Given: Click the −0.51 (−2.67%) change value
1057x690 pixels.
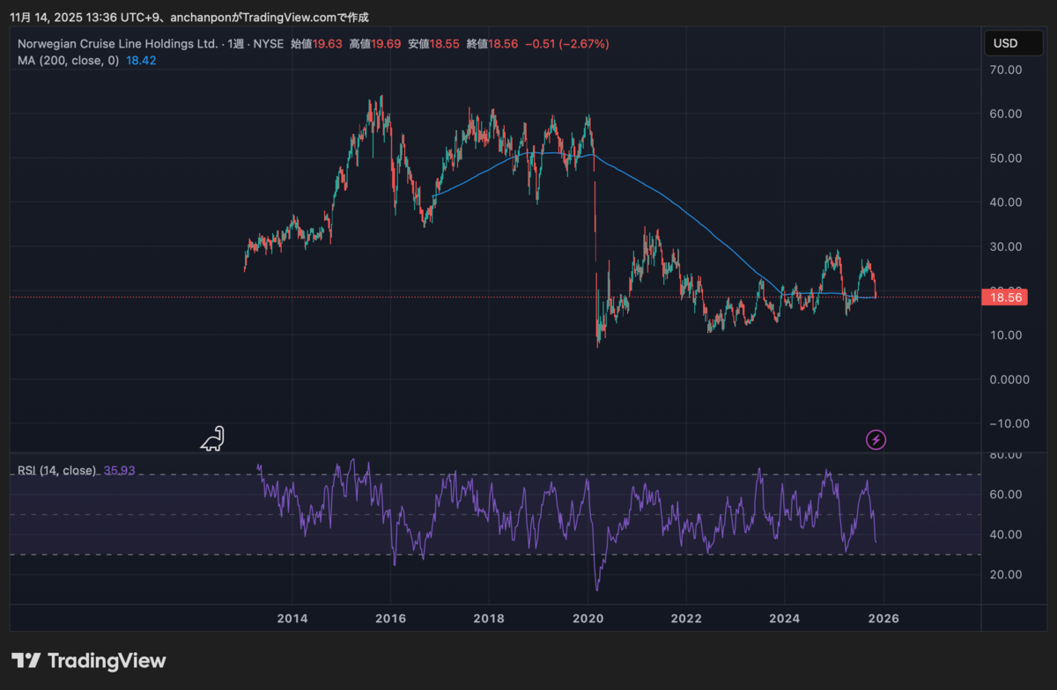Looking at the screenshot, I should [566, 43].
